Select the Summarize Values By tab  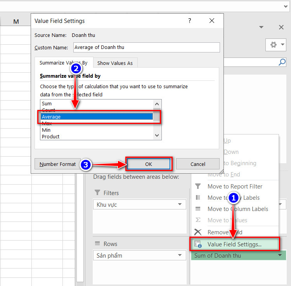pos(64,63)
